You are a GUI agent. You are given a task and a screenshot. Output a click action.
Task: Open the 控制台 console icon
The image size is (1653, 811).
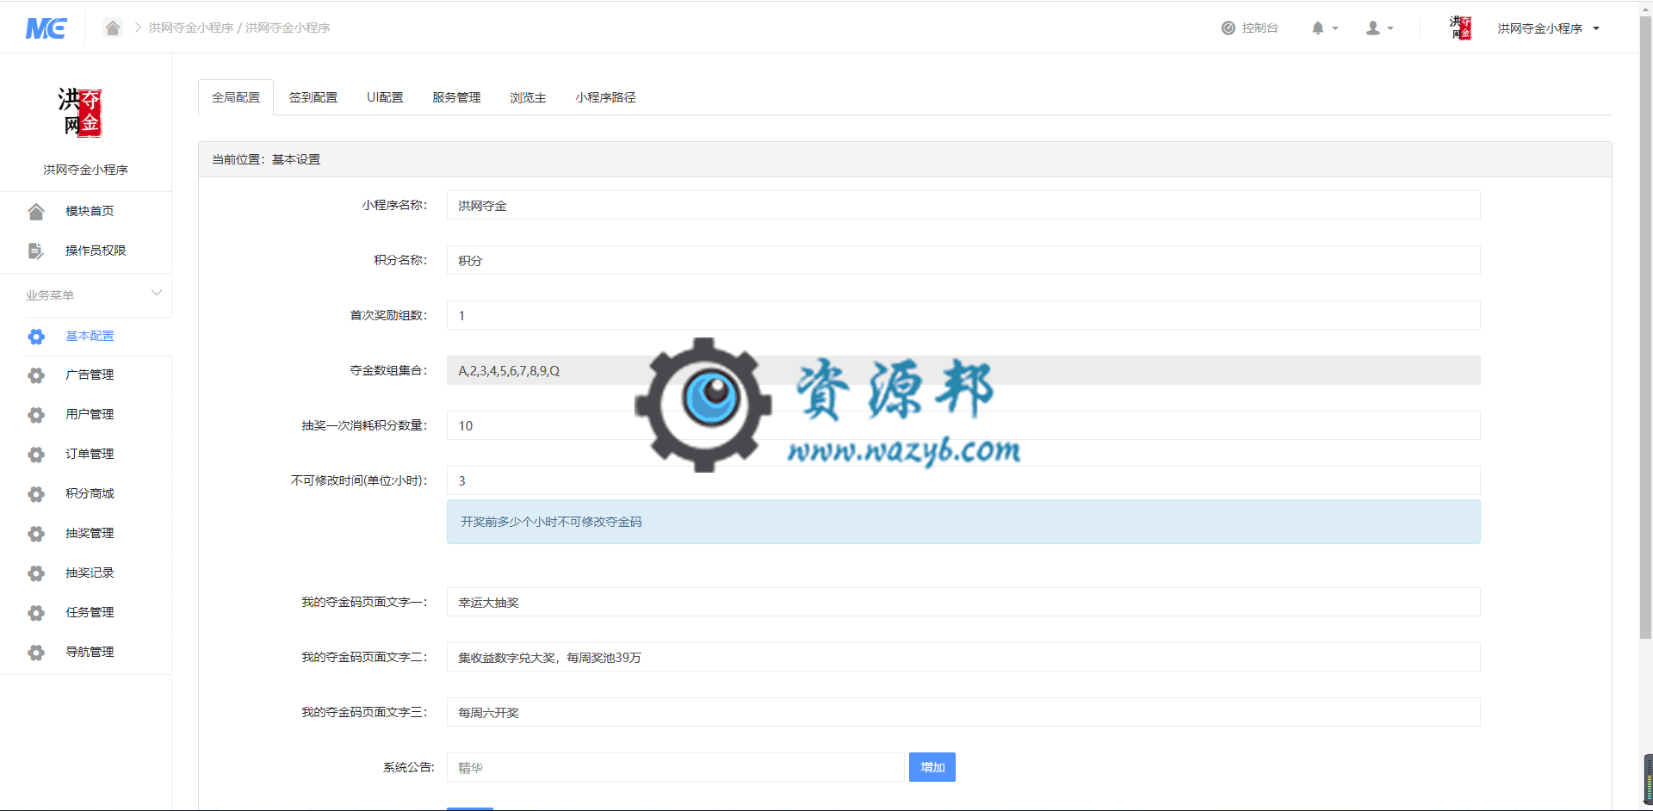tap(1228, 28)
